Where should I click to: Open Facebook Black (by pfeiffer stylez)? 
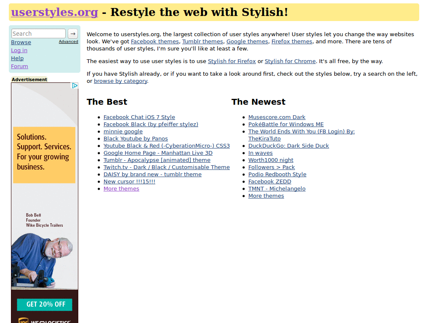point(151,124)
